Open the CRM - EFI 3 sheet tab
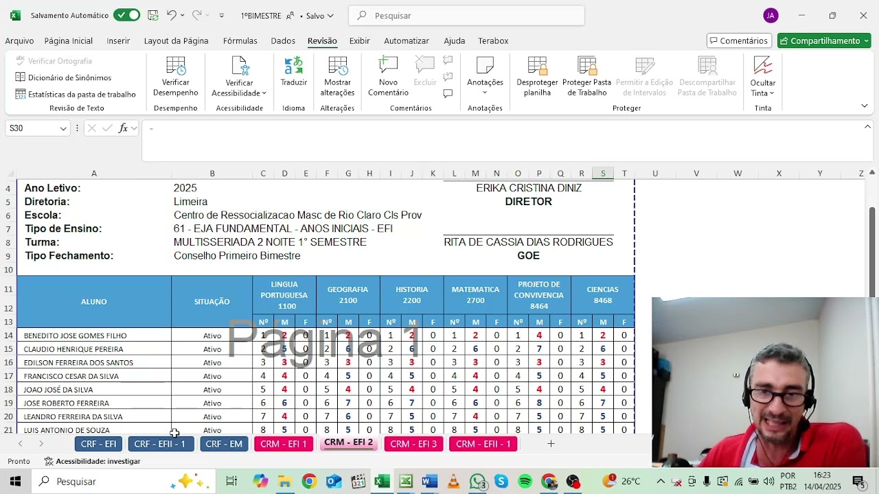879x494 pixels. tap(413, 444)
